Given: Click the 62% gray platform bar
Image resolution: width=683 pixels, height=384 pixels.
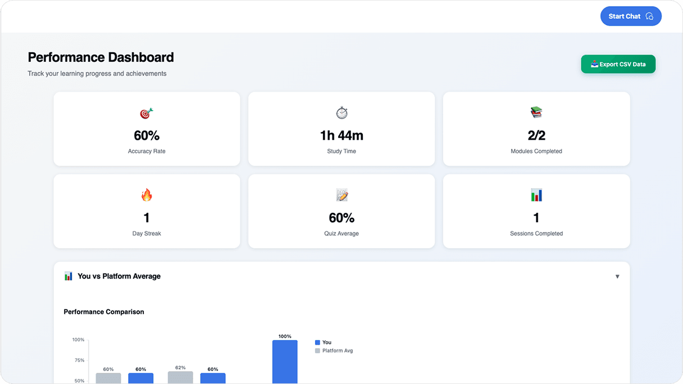Looking at the screenshot, I should (x=180, y=378).
